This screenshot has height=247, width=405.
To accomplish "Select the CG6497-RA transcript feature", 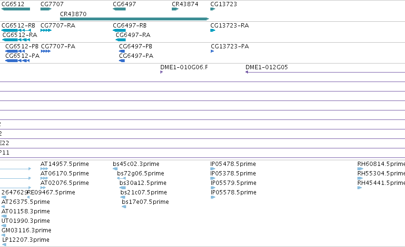I will click(120, 40).
